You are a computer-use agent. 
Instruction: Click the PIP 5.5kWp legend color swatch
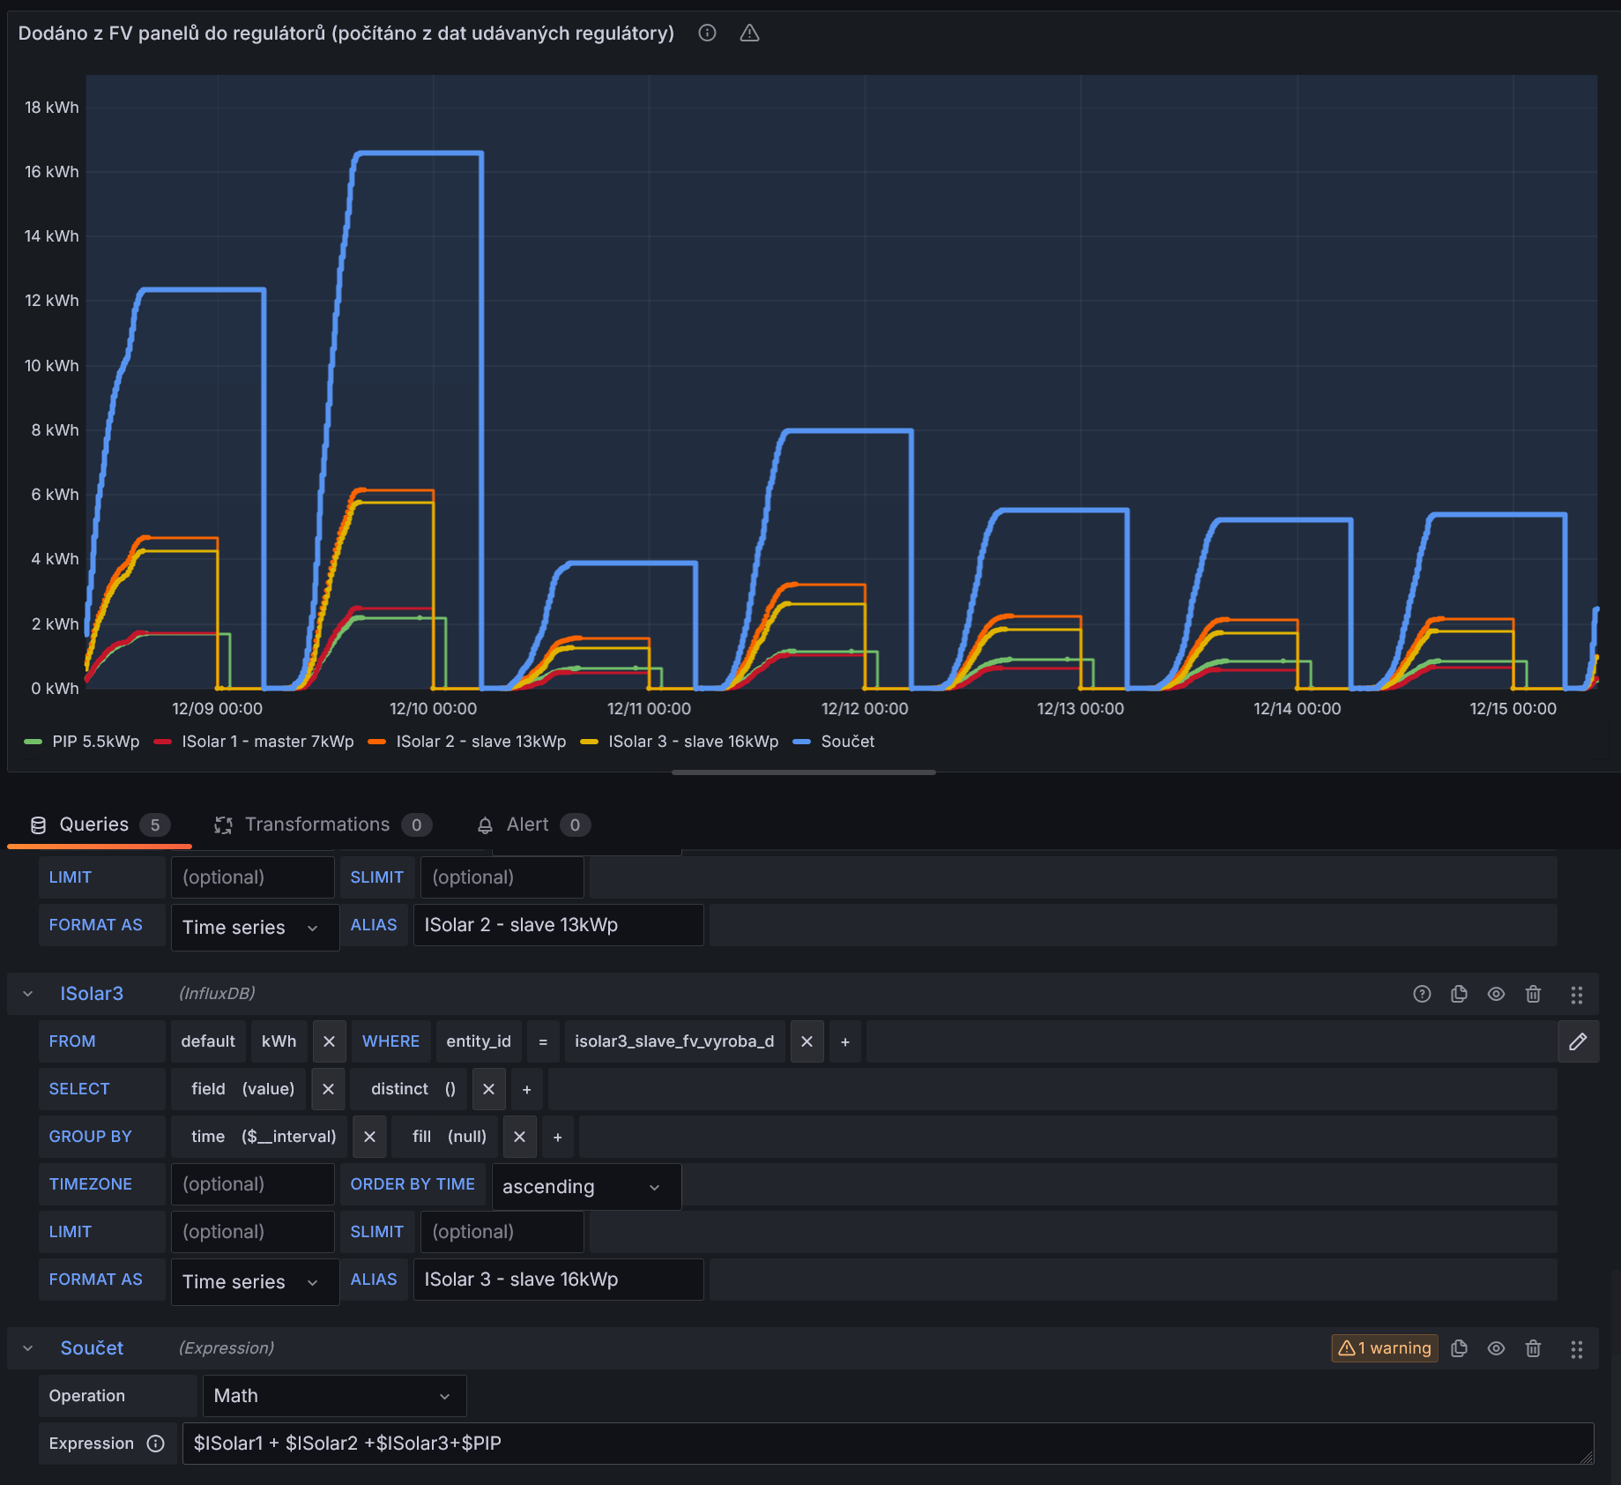pos(33,742)
